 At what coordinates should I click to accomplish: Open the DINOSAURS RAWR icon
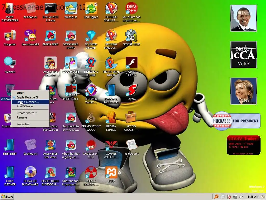pyautogui.click(x=71, y=40)
